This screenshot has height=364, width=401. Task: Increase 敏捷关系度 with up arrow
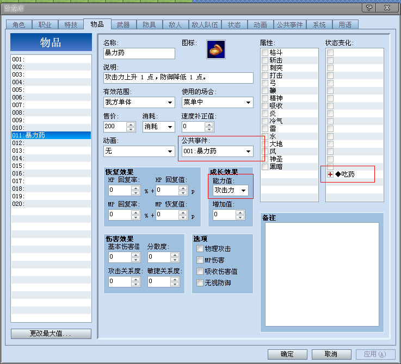click(x=175, y=279)
